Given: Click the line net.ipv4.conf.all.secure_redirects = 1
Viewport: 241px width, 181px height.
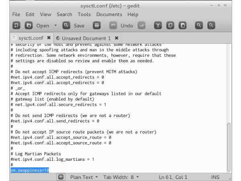Looking at the screenshot, I should pyautogui.click(x=58, y=105).
